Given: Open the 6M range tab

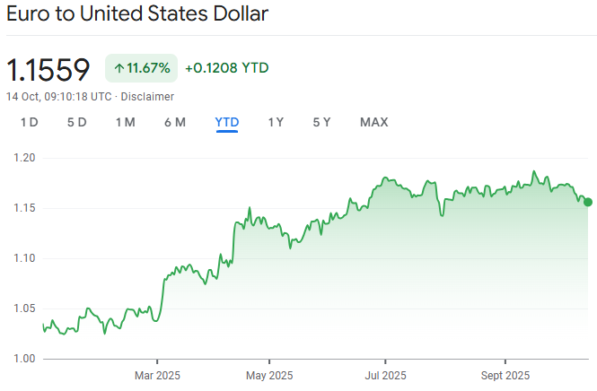Looking at the screenshot, I should point(175,122).
